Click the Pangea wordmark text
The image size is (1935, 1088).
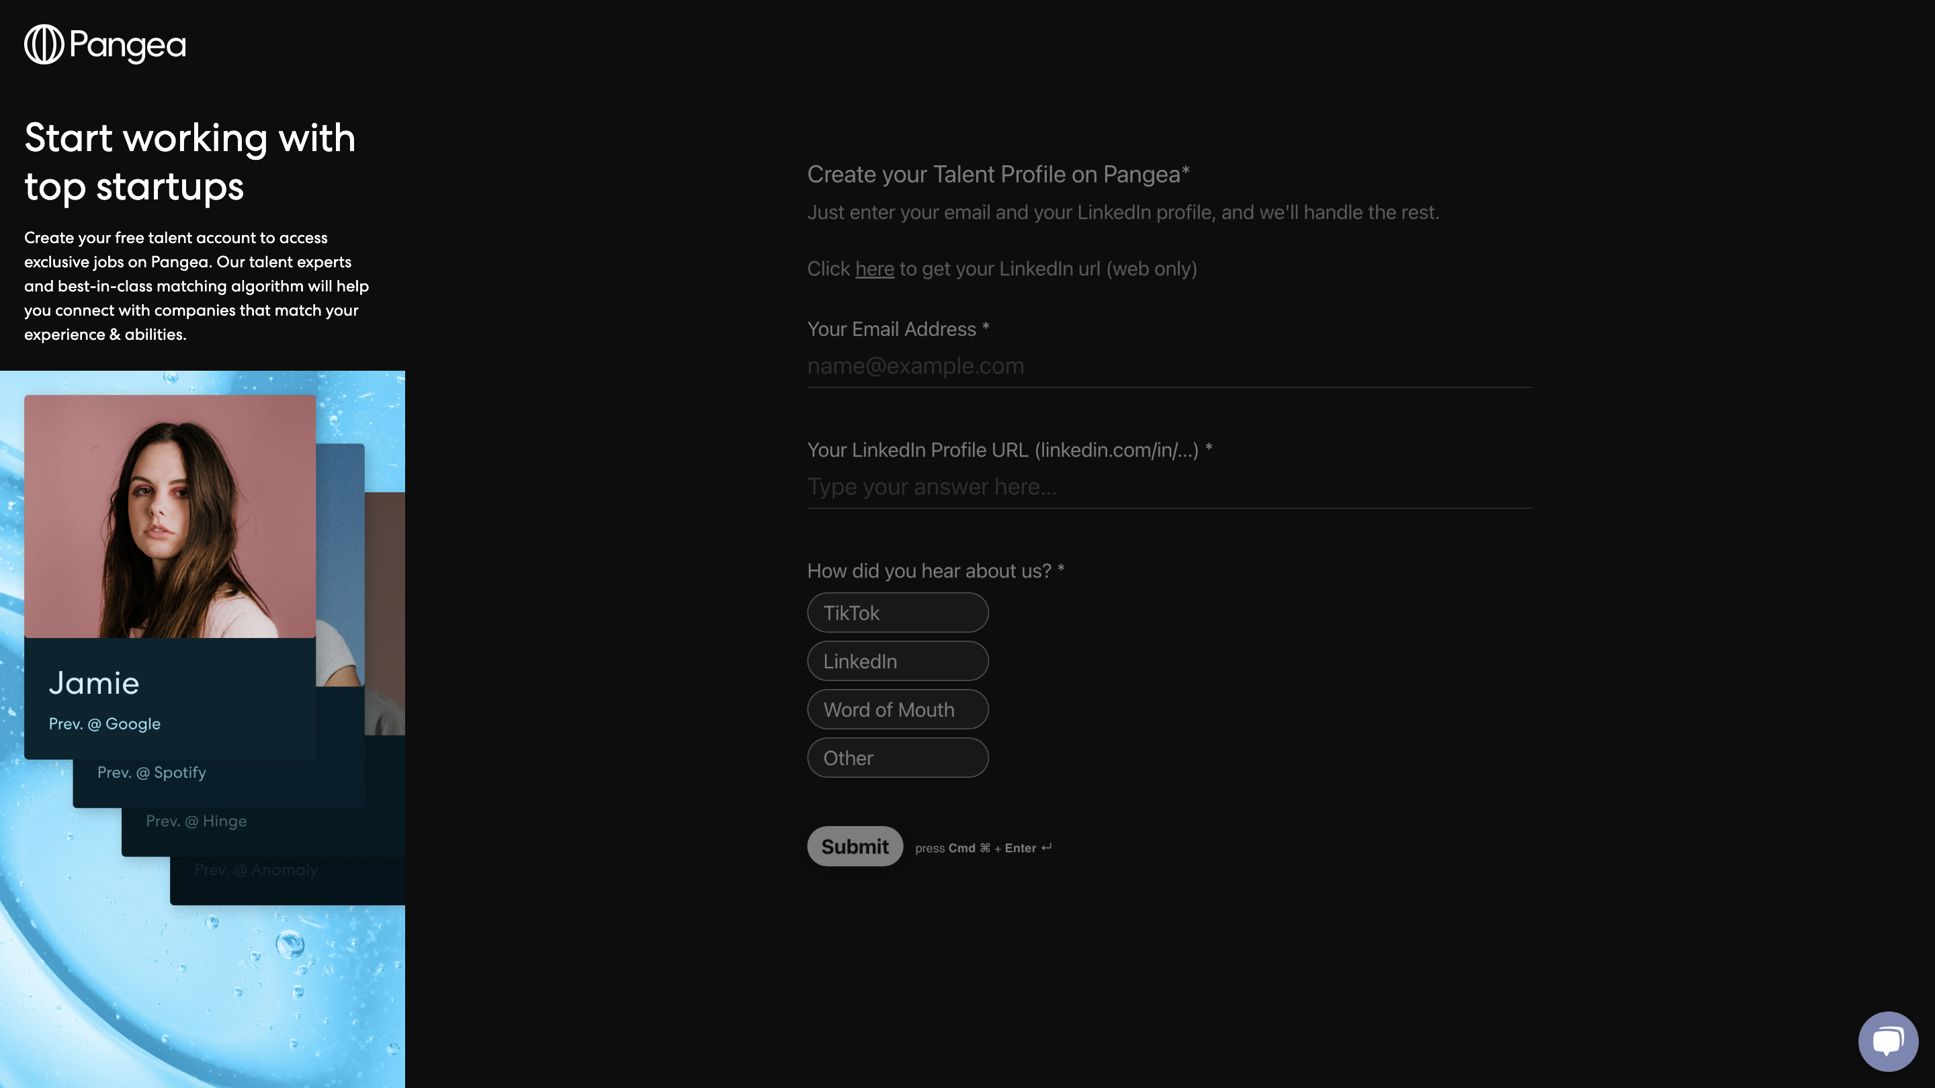[128, 46]
